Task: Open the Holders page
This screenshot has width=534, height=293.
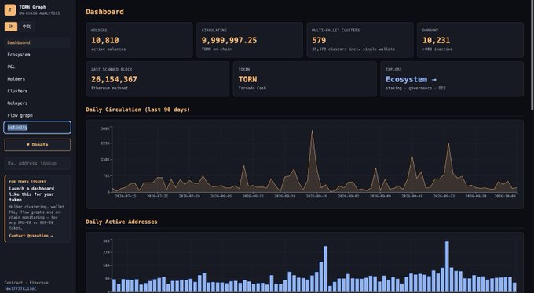Action: 37,79
